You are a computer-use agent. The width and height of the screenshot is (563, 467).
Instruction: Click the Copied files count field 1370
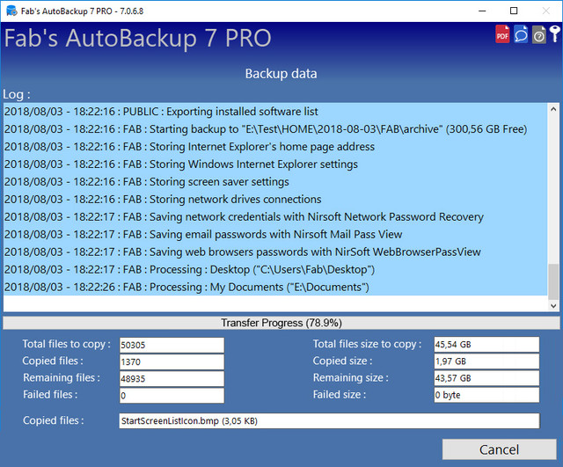point(172,361)
